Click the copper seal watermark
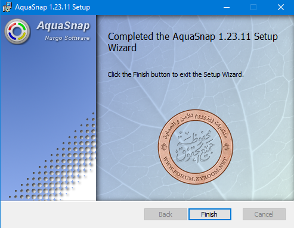 click(x=196, y=147)
